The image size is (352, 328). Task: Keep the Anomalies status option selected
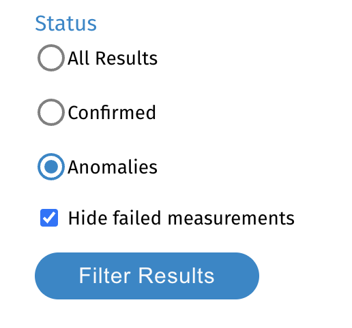tap(51, 167)
